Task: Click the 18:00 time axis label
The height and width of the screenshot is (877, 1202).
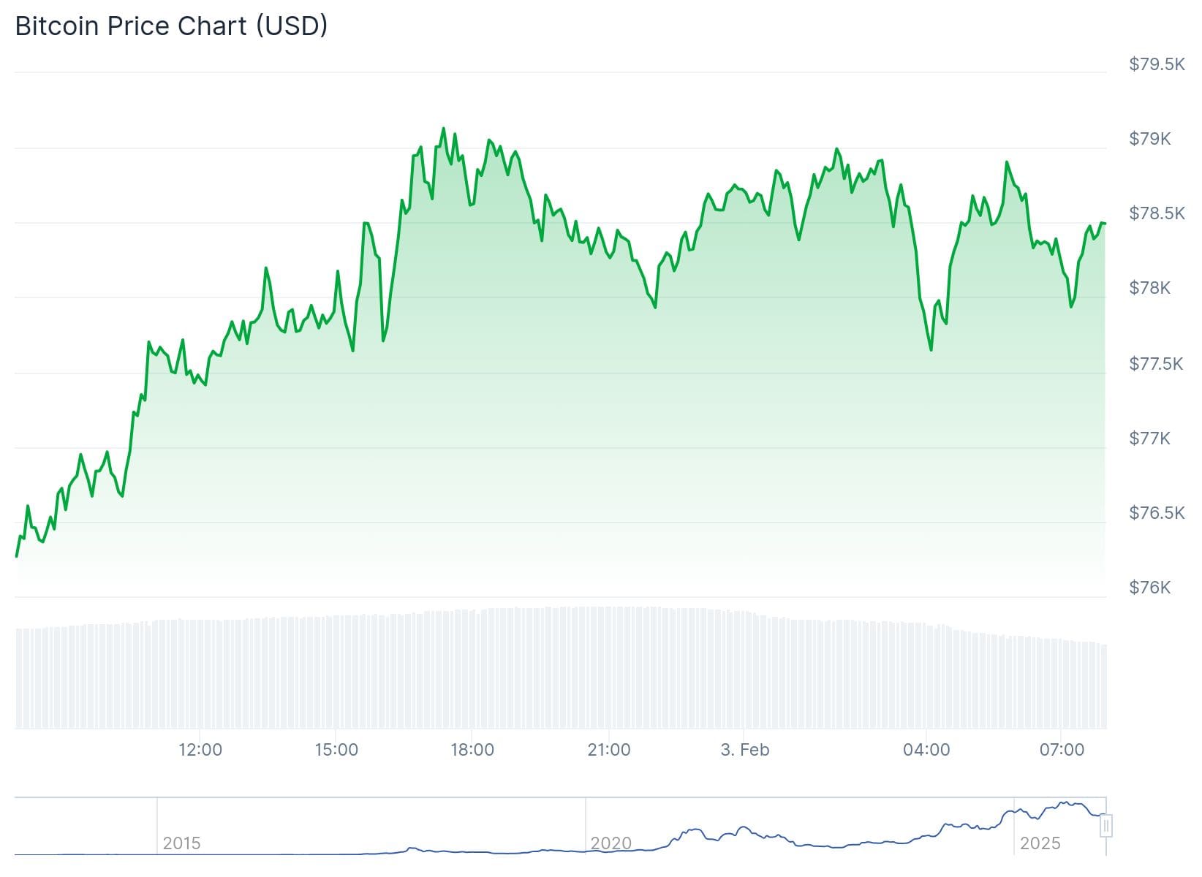Action: (x=472, y=750)
